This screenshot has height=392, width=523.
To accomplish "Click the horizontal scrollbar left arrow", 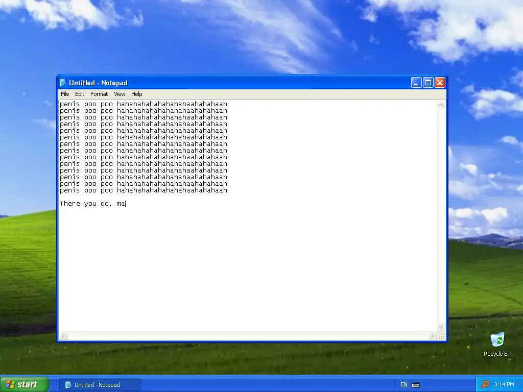I will (x=64, y=336).
